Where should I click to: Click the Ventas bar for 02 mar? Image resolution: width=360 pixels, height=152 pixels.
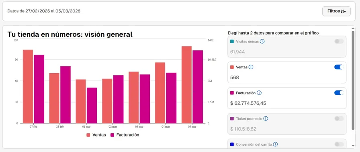[107, 101]
